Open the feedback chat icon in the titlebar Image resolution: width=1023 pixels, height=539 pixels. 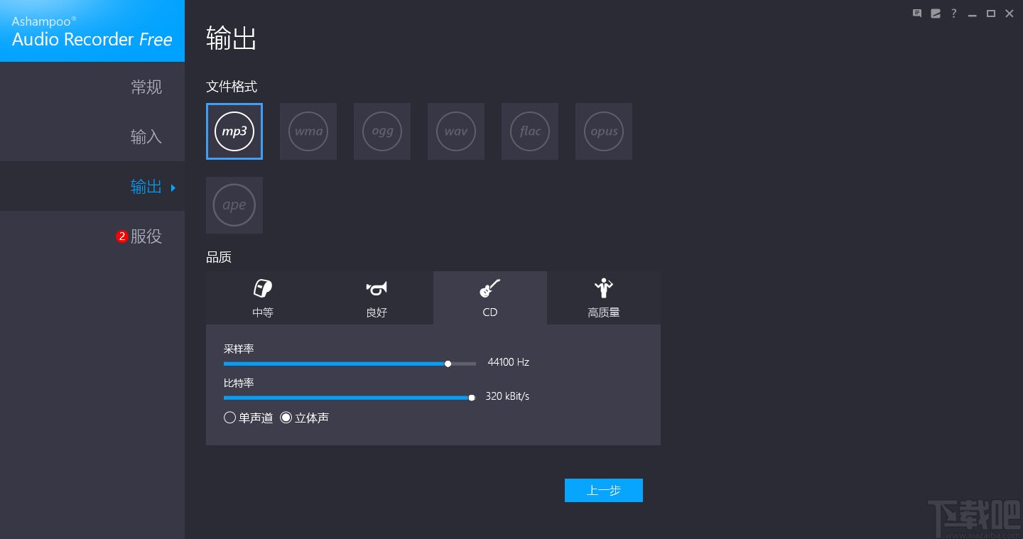(x=916, y=13)
